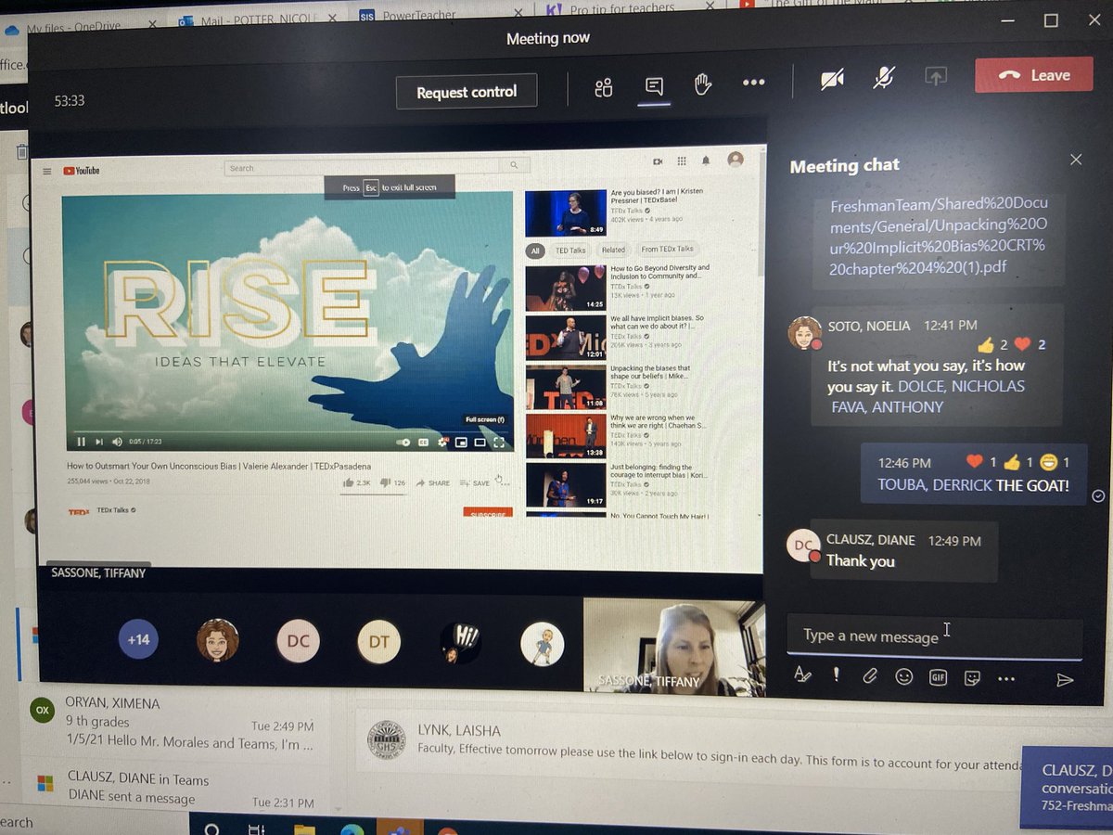Select the All filter chip

click(535, 250)
